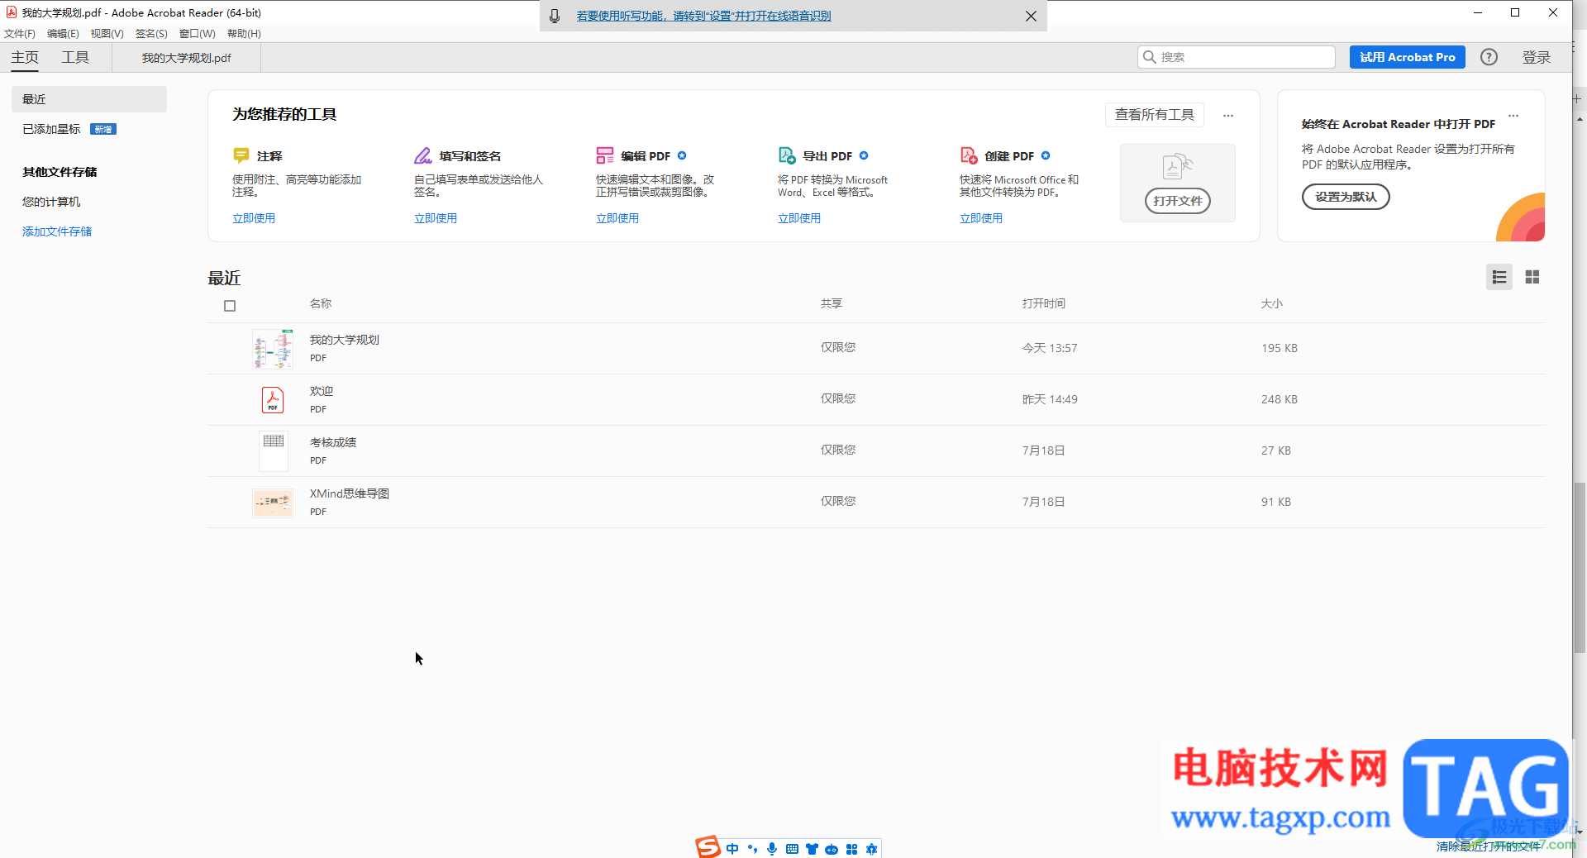Click 立即使用 under 创建 PDF

(981, 218)
